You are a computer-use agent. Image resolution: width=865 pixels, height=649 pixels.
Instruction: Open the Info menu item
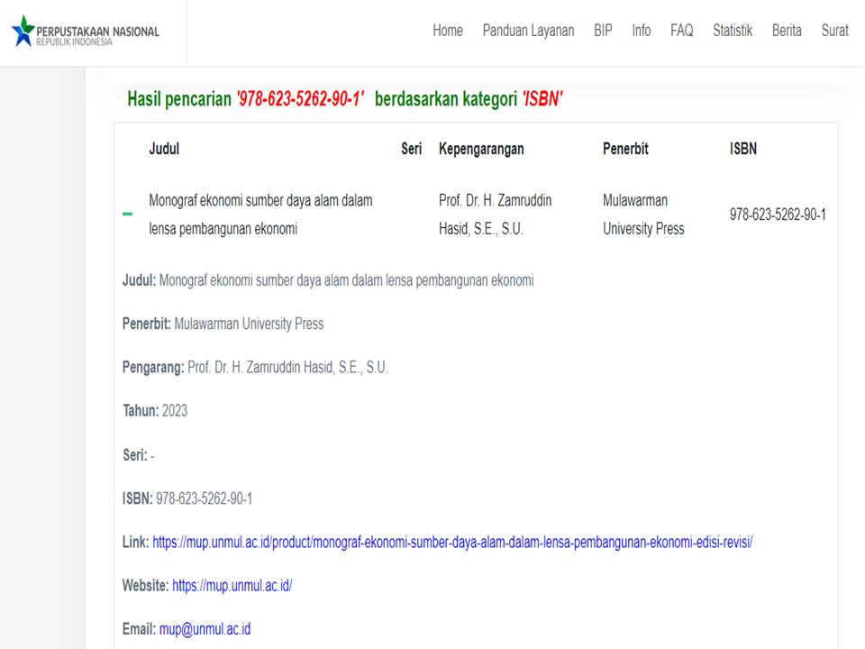(641, 31)
